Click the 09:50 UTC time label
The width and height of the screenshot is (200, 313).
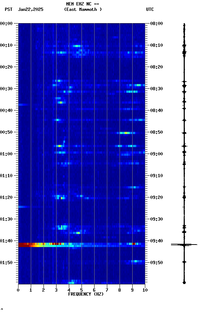(x=157, y=263)
